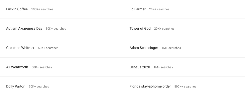Click 1M+ searches label next to Adam Schlesinger
The image size is (245, 95).
click(x=171, y=48)
